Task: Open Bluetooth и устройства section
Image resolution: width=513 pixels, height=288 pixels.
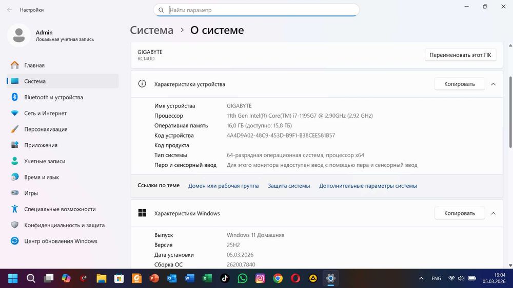Action: [63, 97]
